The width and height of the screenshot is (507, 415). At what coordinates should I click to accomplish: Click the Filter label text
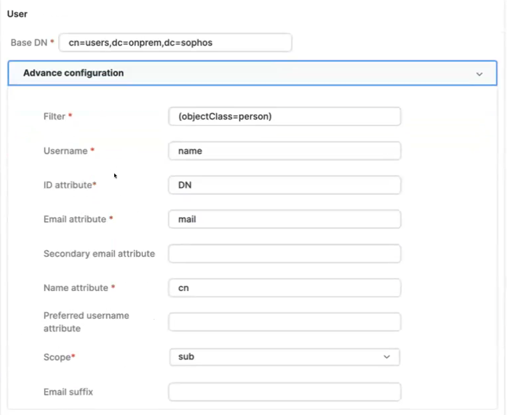point(55,117)
